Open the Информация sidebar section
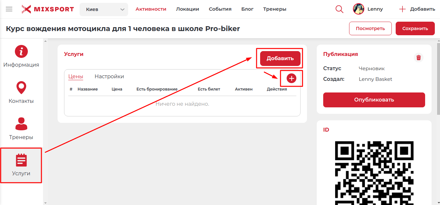The image size is (440, 205). tap(21, 57)
